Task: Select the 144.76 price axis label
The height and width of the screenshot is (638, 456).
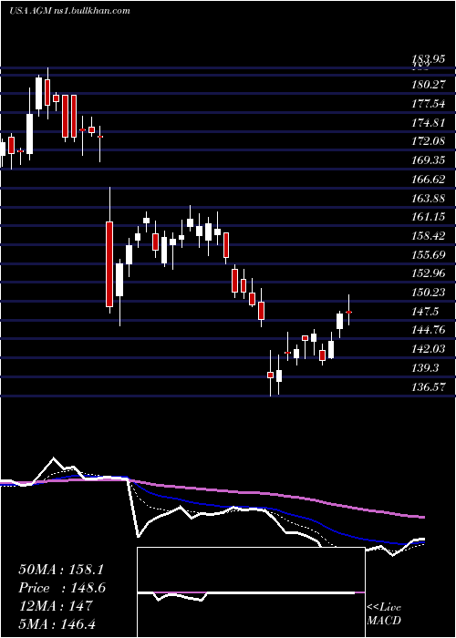Action: (428, 330)
